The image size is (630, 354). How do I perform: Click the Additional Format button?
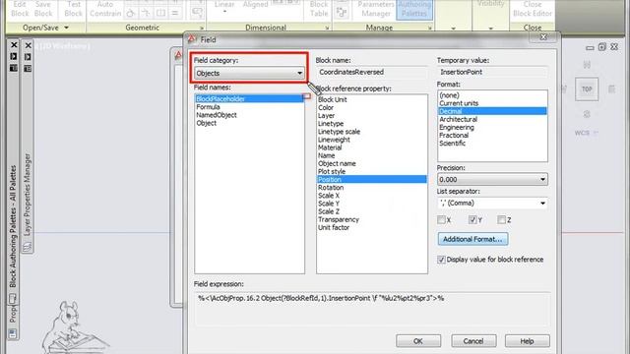point(472,239)
